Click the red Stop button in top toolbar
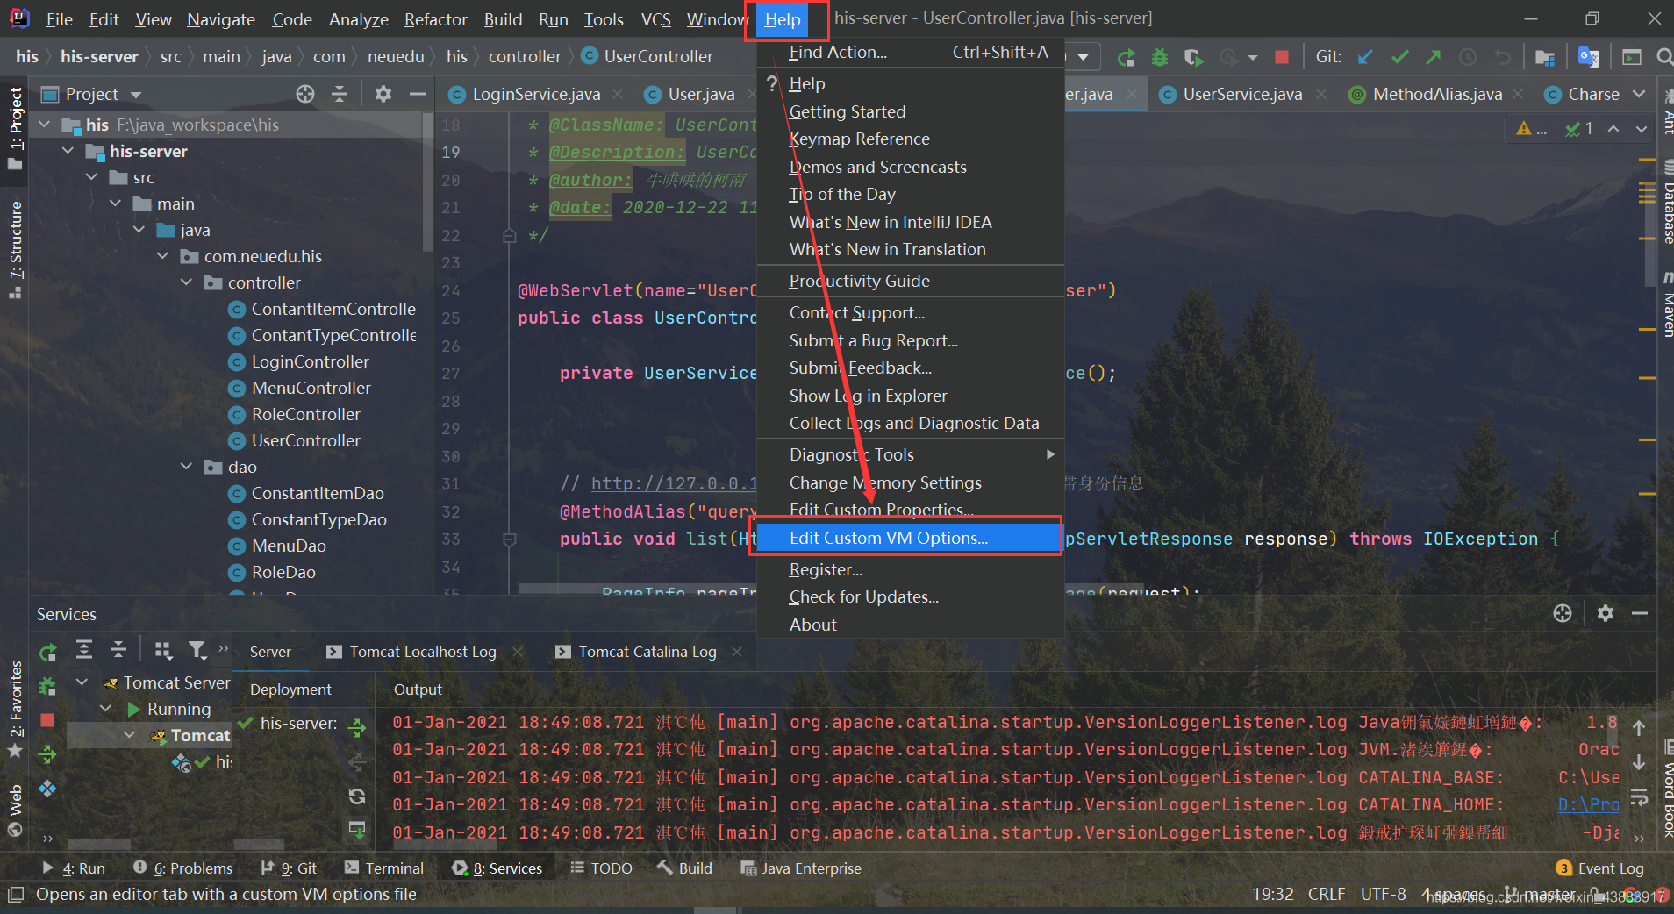Viewport: 1674px width, 914px height. point(1281,57)
